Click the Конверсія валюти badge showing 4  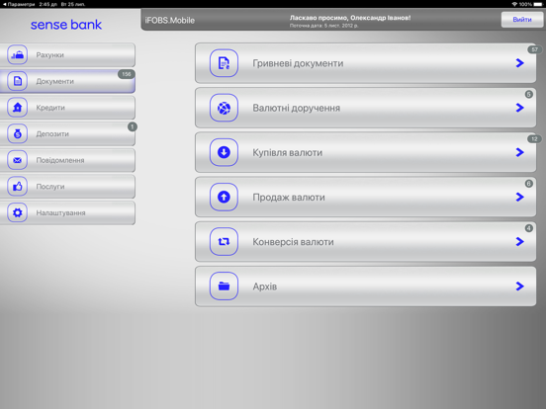coord(528,228)
